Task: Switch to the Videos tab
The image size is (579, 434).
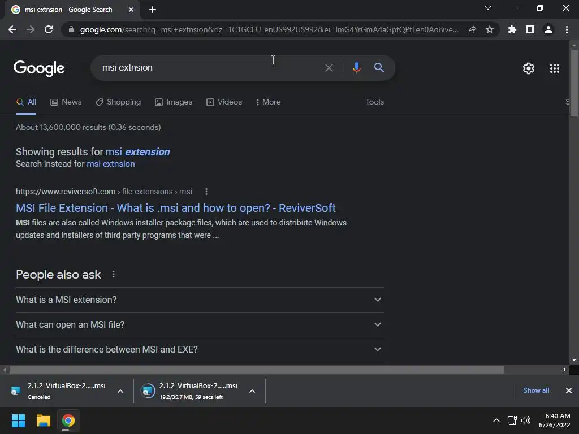Action: 224,102
